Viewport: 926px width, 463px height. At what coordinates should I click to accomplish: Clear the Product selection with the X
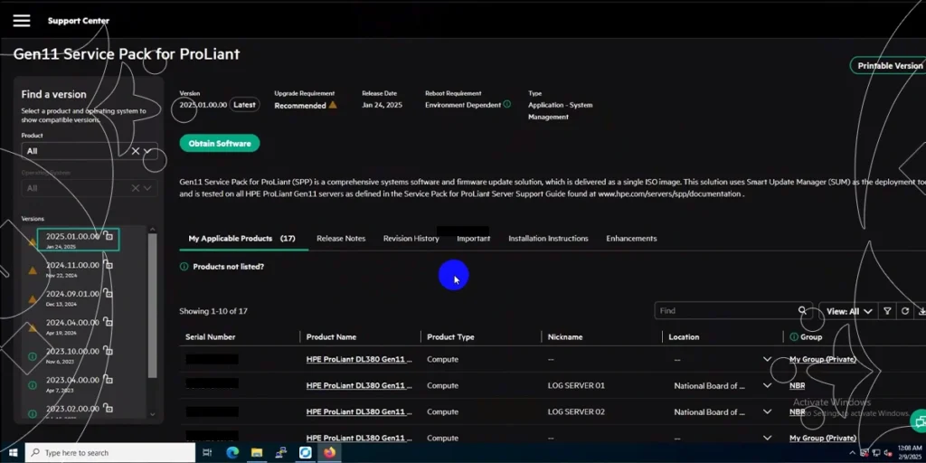tap(136, 151)
